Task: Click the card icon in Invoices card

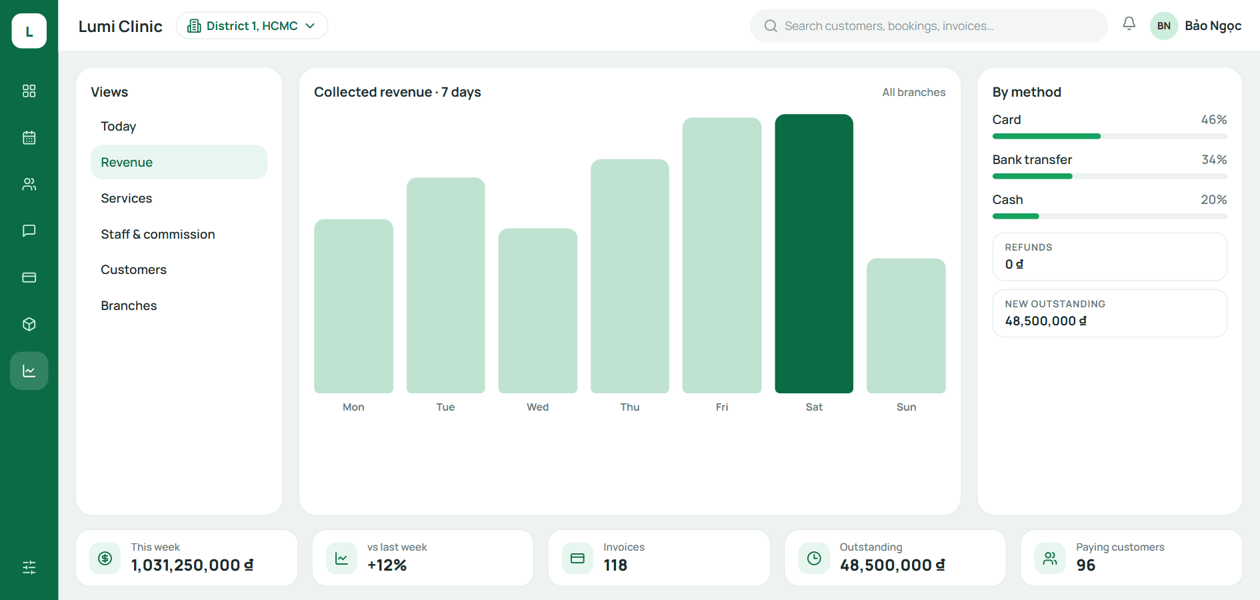Action: click(577, 558)
